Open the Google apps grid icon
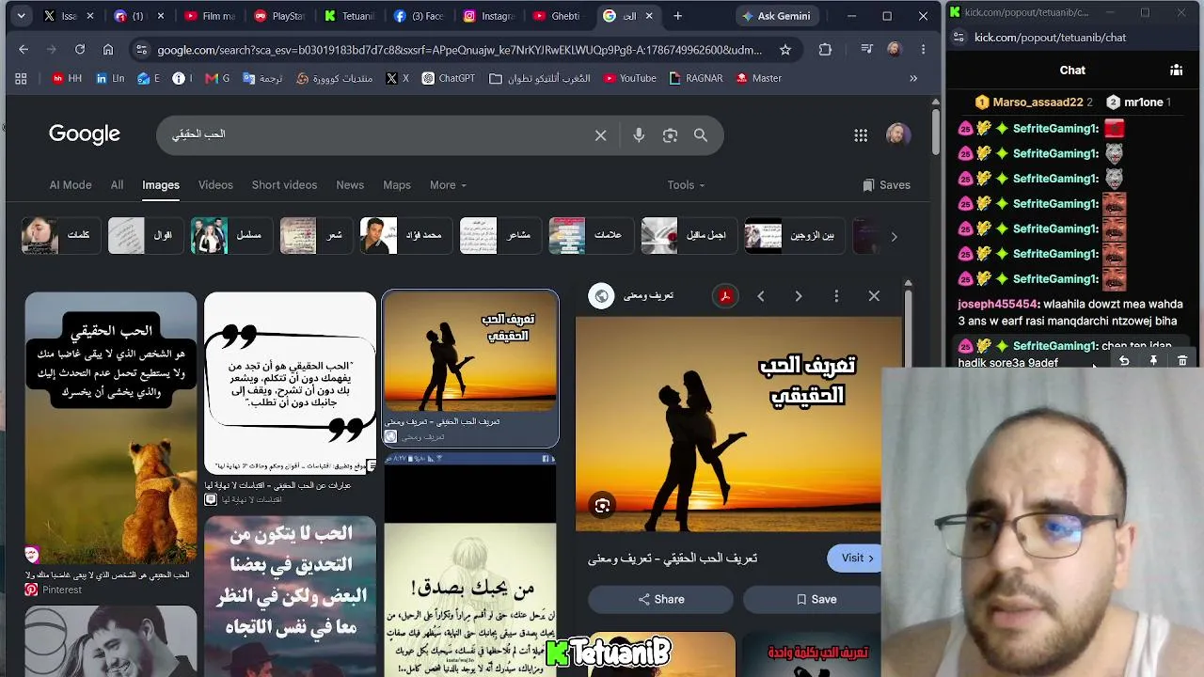1204x677 pixels. (861, 135)
